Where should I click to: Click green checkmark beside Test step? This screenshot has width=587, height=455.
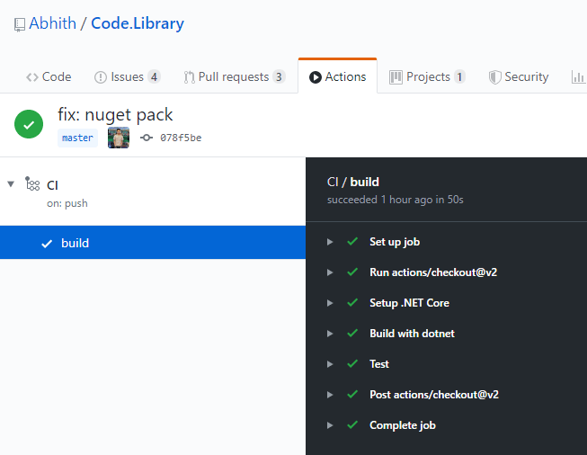(352, 364)
